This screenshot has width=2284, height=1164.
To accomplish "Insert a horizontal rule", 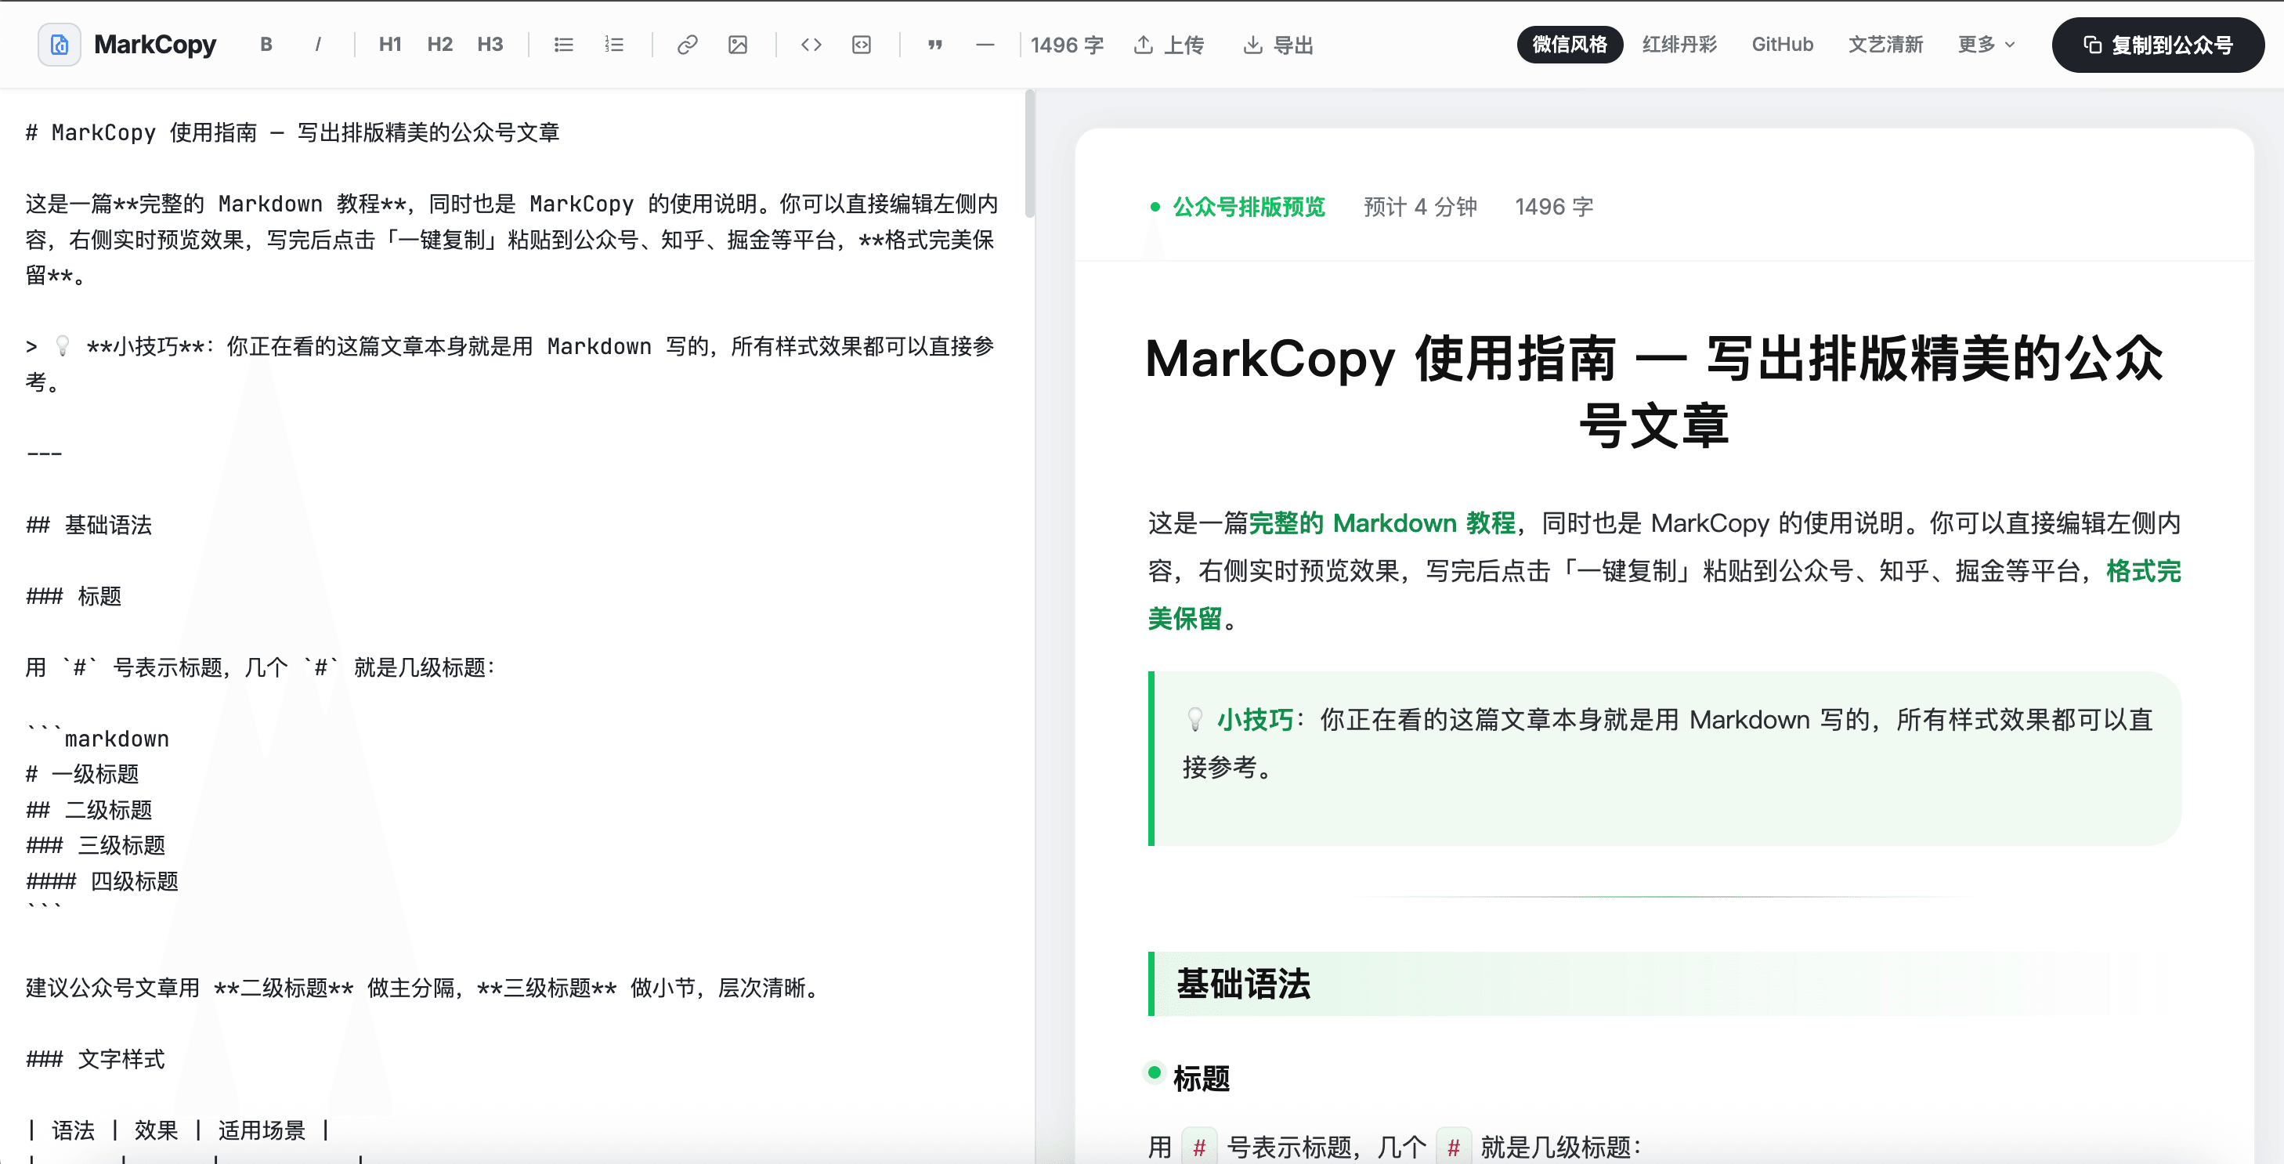I will 986,45.
